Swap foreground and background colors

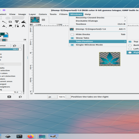click(7, 33)
